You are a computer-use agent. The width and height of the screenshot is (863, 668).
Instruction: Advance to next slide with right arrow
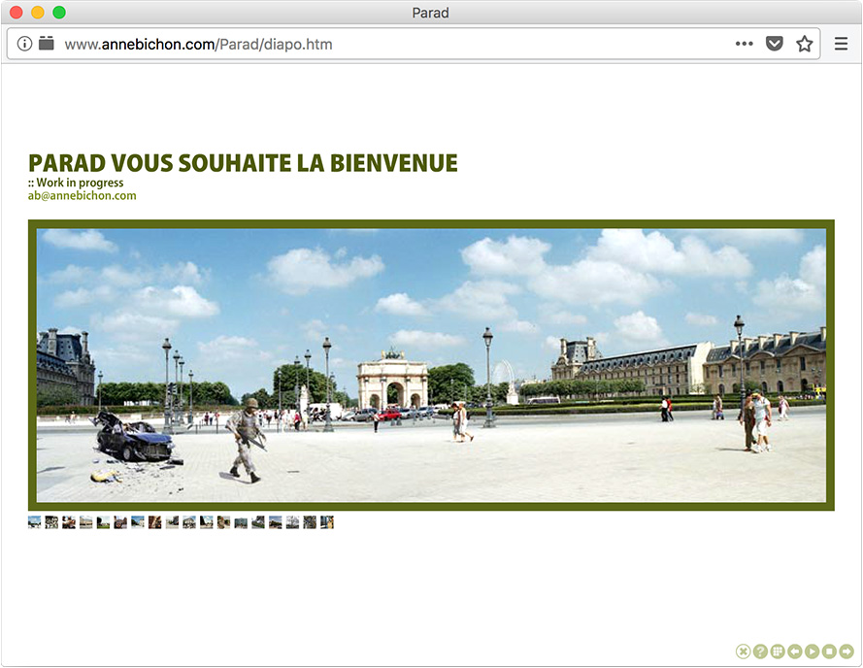(846, 651)
